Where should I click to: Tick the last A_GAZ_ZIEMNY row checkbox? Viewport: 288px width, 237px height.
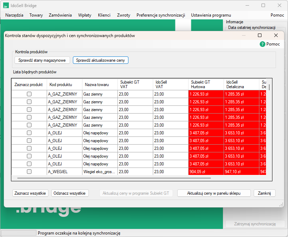pos(29,125)
